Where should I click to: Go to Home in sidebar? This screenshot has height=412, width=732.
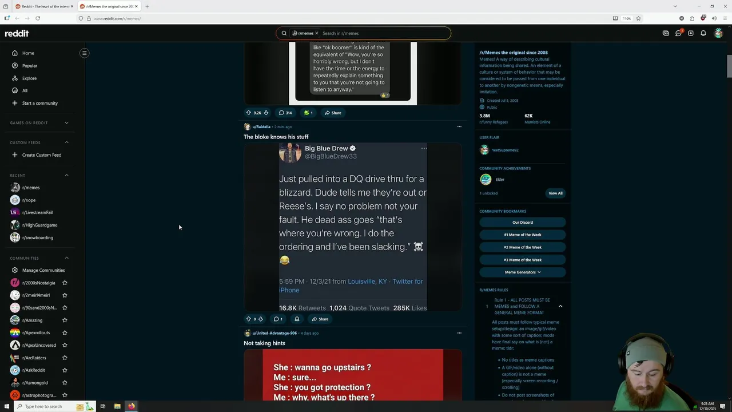(28, 53)
